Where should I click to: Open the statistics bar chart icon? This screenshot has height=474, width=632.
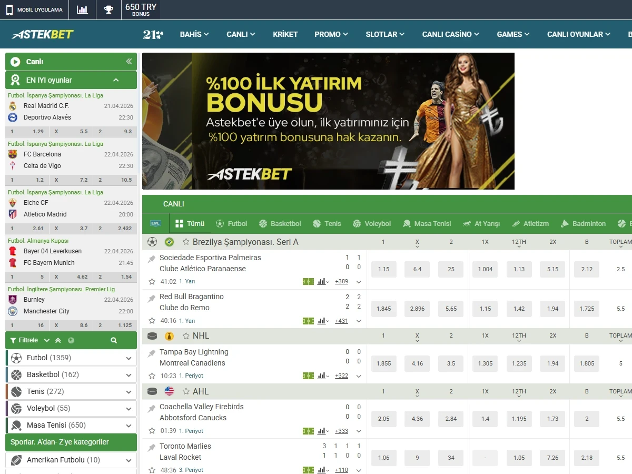coord(82,9)
